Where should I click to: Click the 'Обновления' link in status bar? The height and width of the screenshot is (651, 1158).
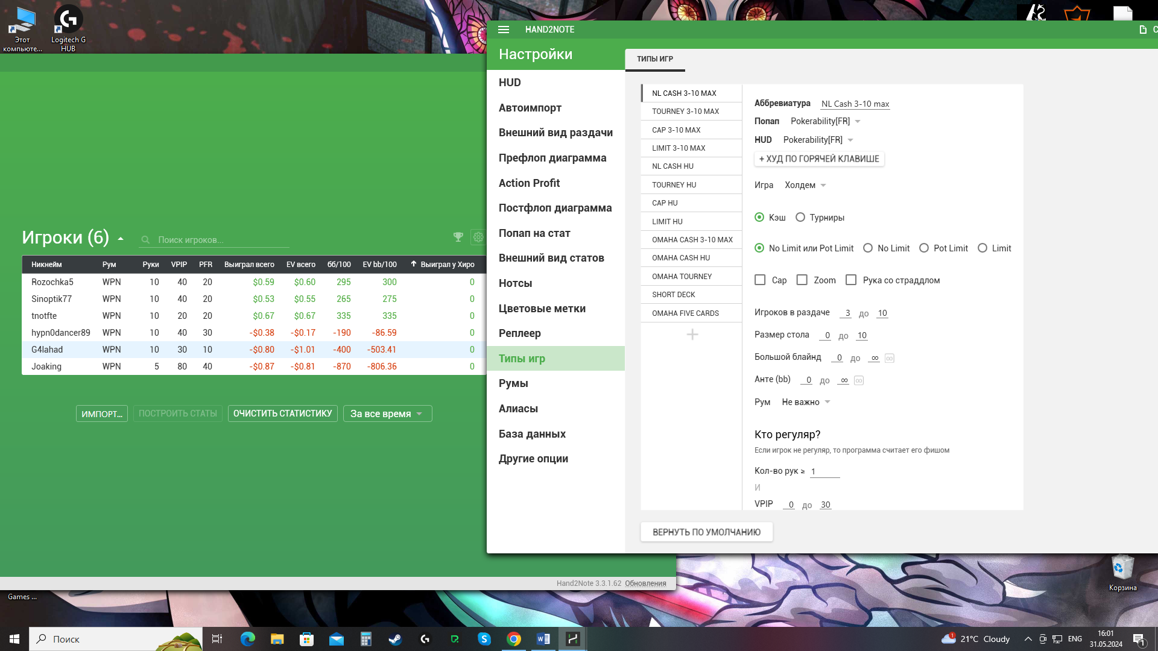645,583
